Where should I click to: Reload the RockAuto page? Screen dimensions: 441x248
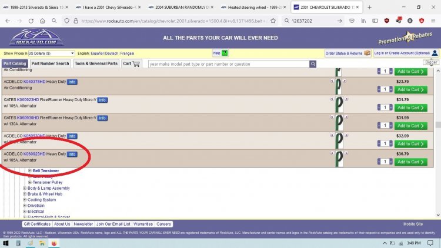(x=31, y=21)
